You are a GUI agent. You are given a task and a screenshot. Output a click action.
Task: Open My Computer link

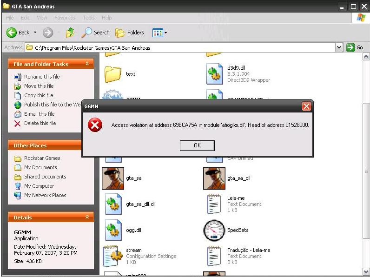(39, 186)
